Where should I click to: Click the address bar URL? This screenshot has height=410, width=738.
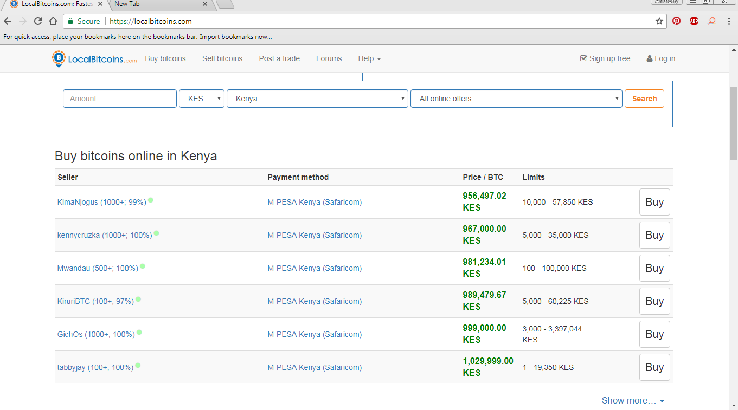tap(151, 22)
